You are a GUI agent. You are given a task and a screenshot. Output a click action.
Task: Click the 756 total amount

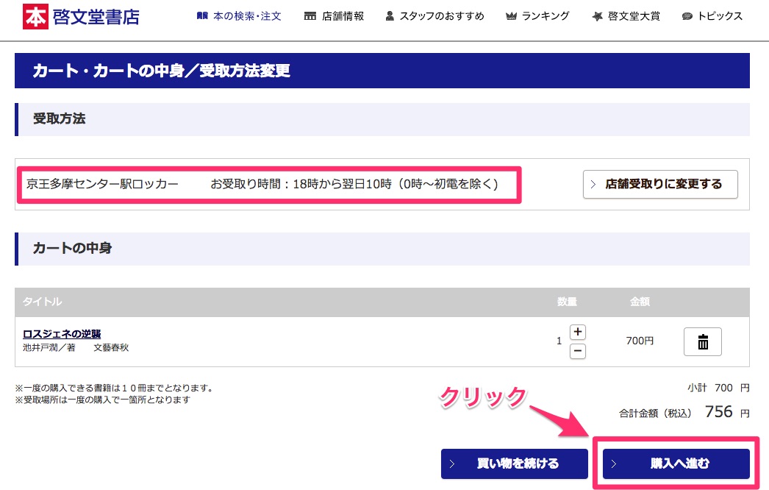point(718,411)
